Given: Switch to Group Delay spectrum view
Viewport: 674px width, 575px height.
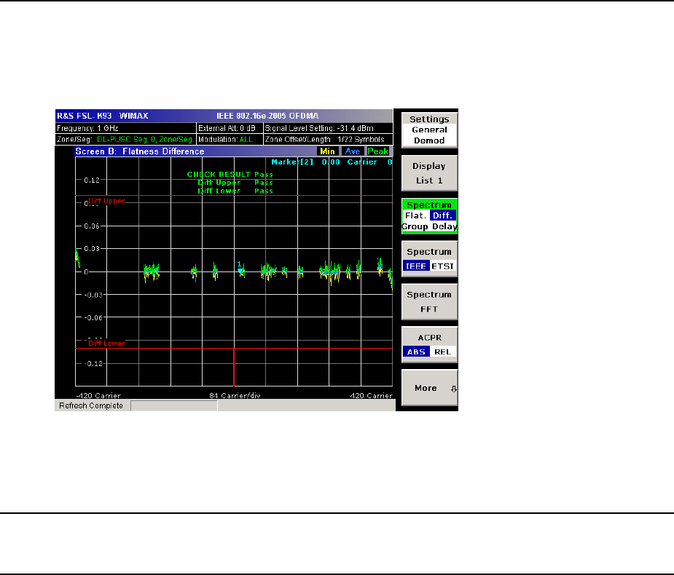Looking at the screenshot, I should [429, 226].
